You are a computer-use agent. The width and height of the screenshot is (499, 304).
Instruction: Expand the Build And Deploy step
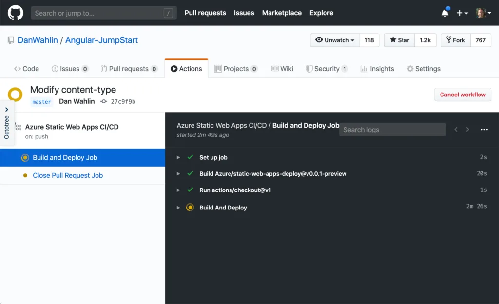coord(178,208)
